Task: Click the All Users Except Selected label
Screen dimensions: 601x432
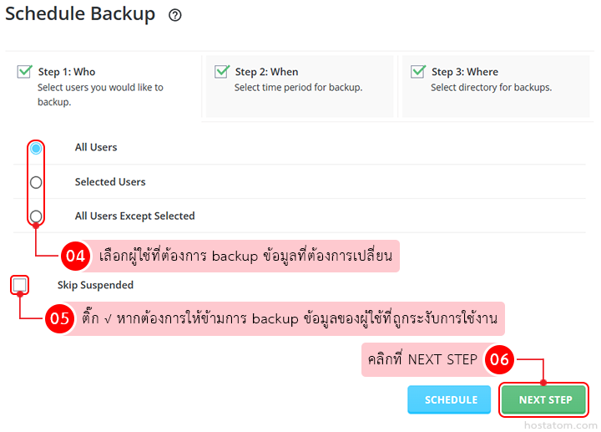Action: [x=134, y=216]
